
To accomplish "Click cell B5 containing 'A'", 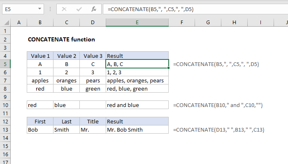I will [40, 64].
